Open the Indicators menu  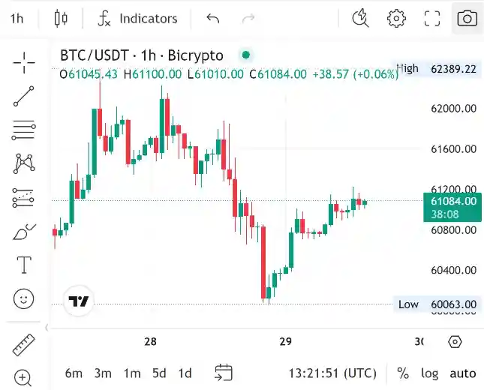tap(138, 19)
